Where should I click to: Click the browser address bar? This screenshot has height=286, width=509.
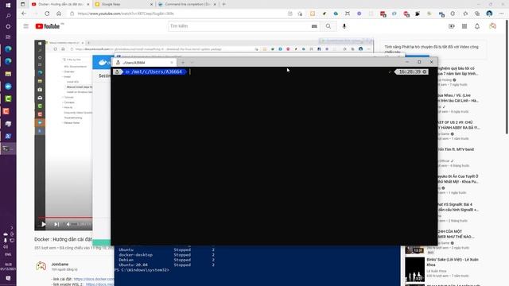177,14
